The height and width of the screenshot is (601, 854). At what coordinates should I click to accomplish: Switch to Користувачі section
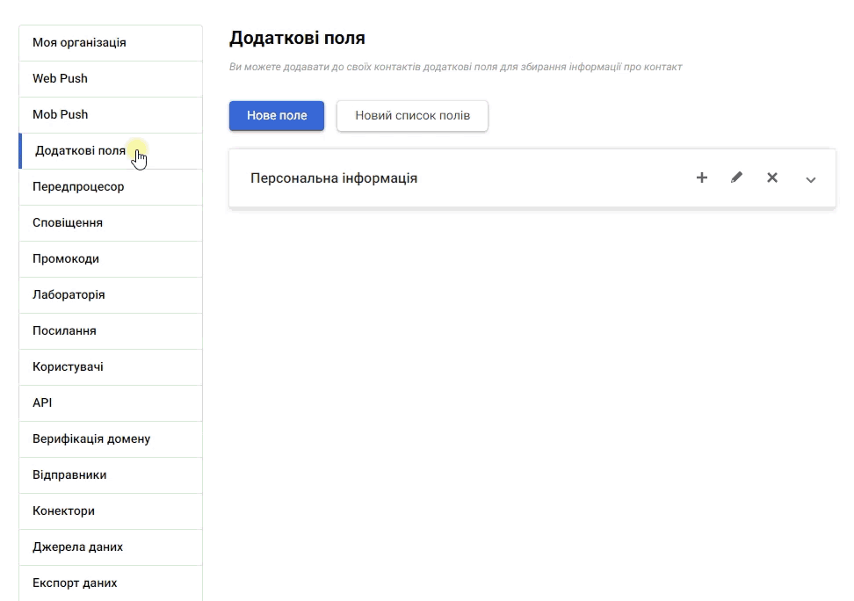pyautogui.click(x=111, y=366)
